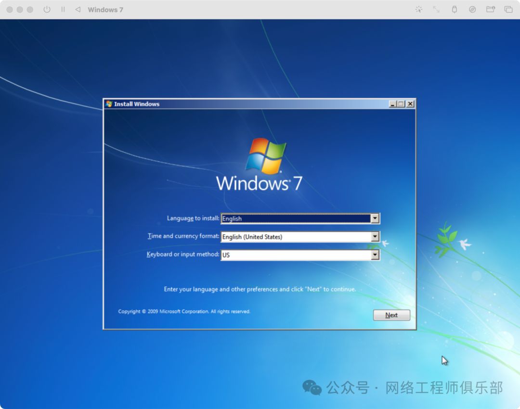Click the macOS window zoom button
The image size is (520, 409).
point(30,10)
